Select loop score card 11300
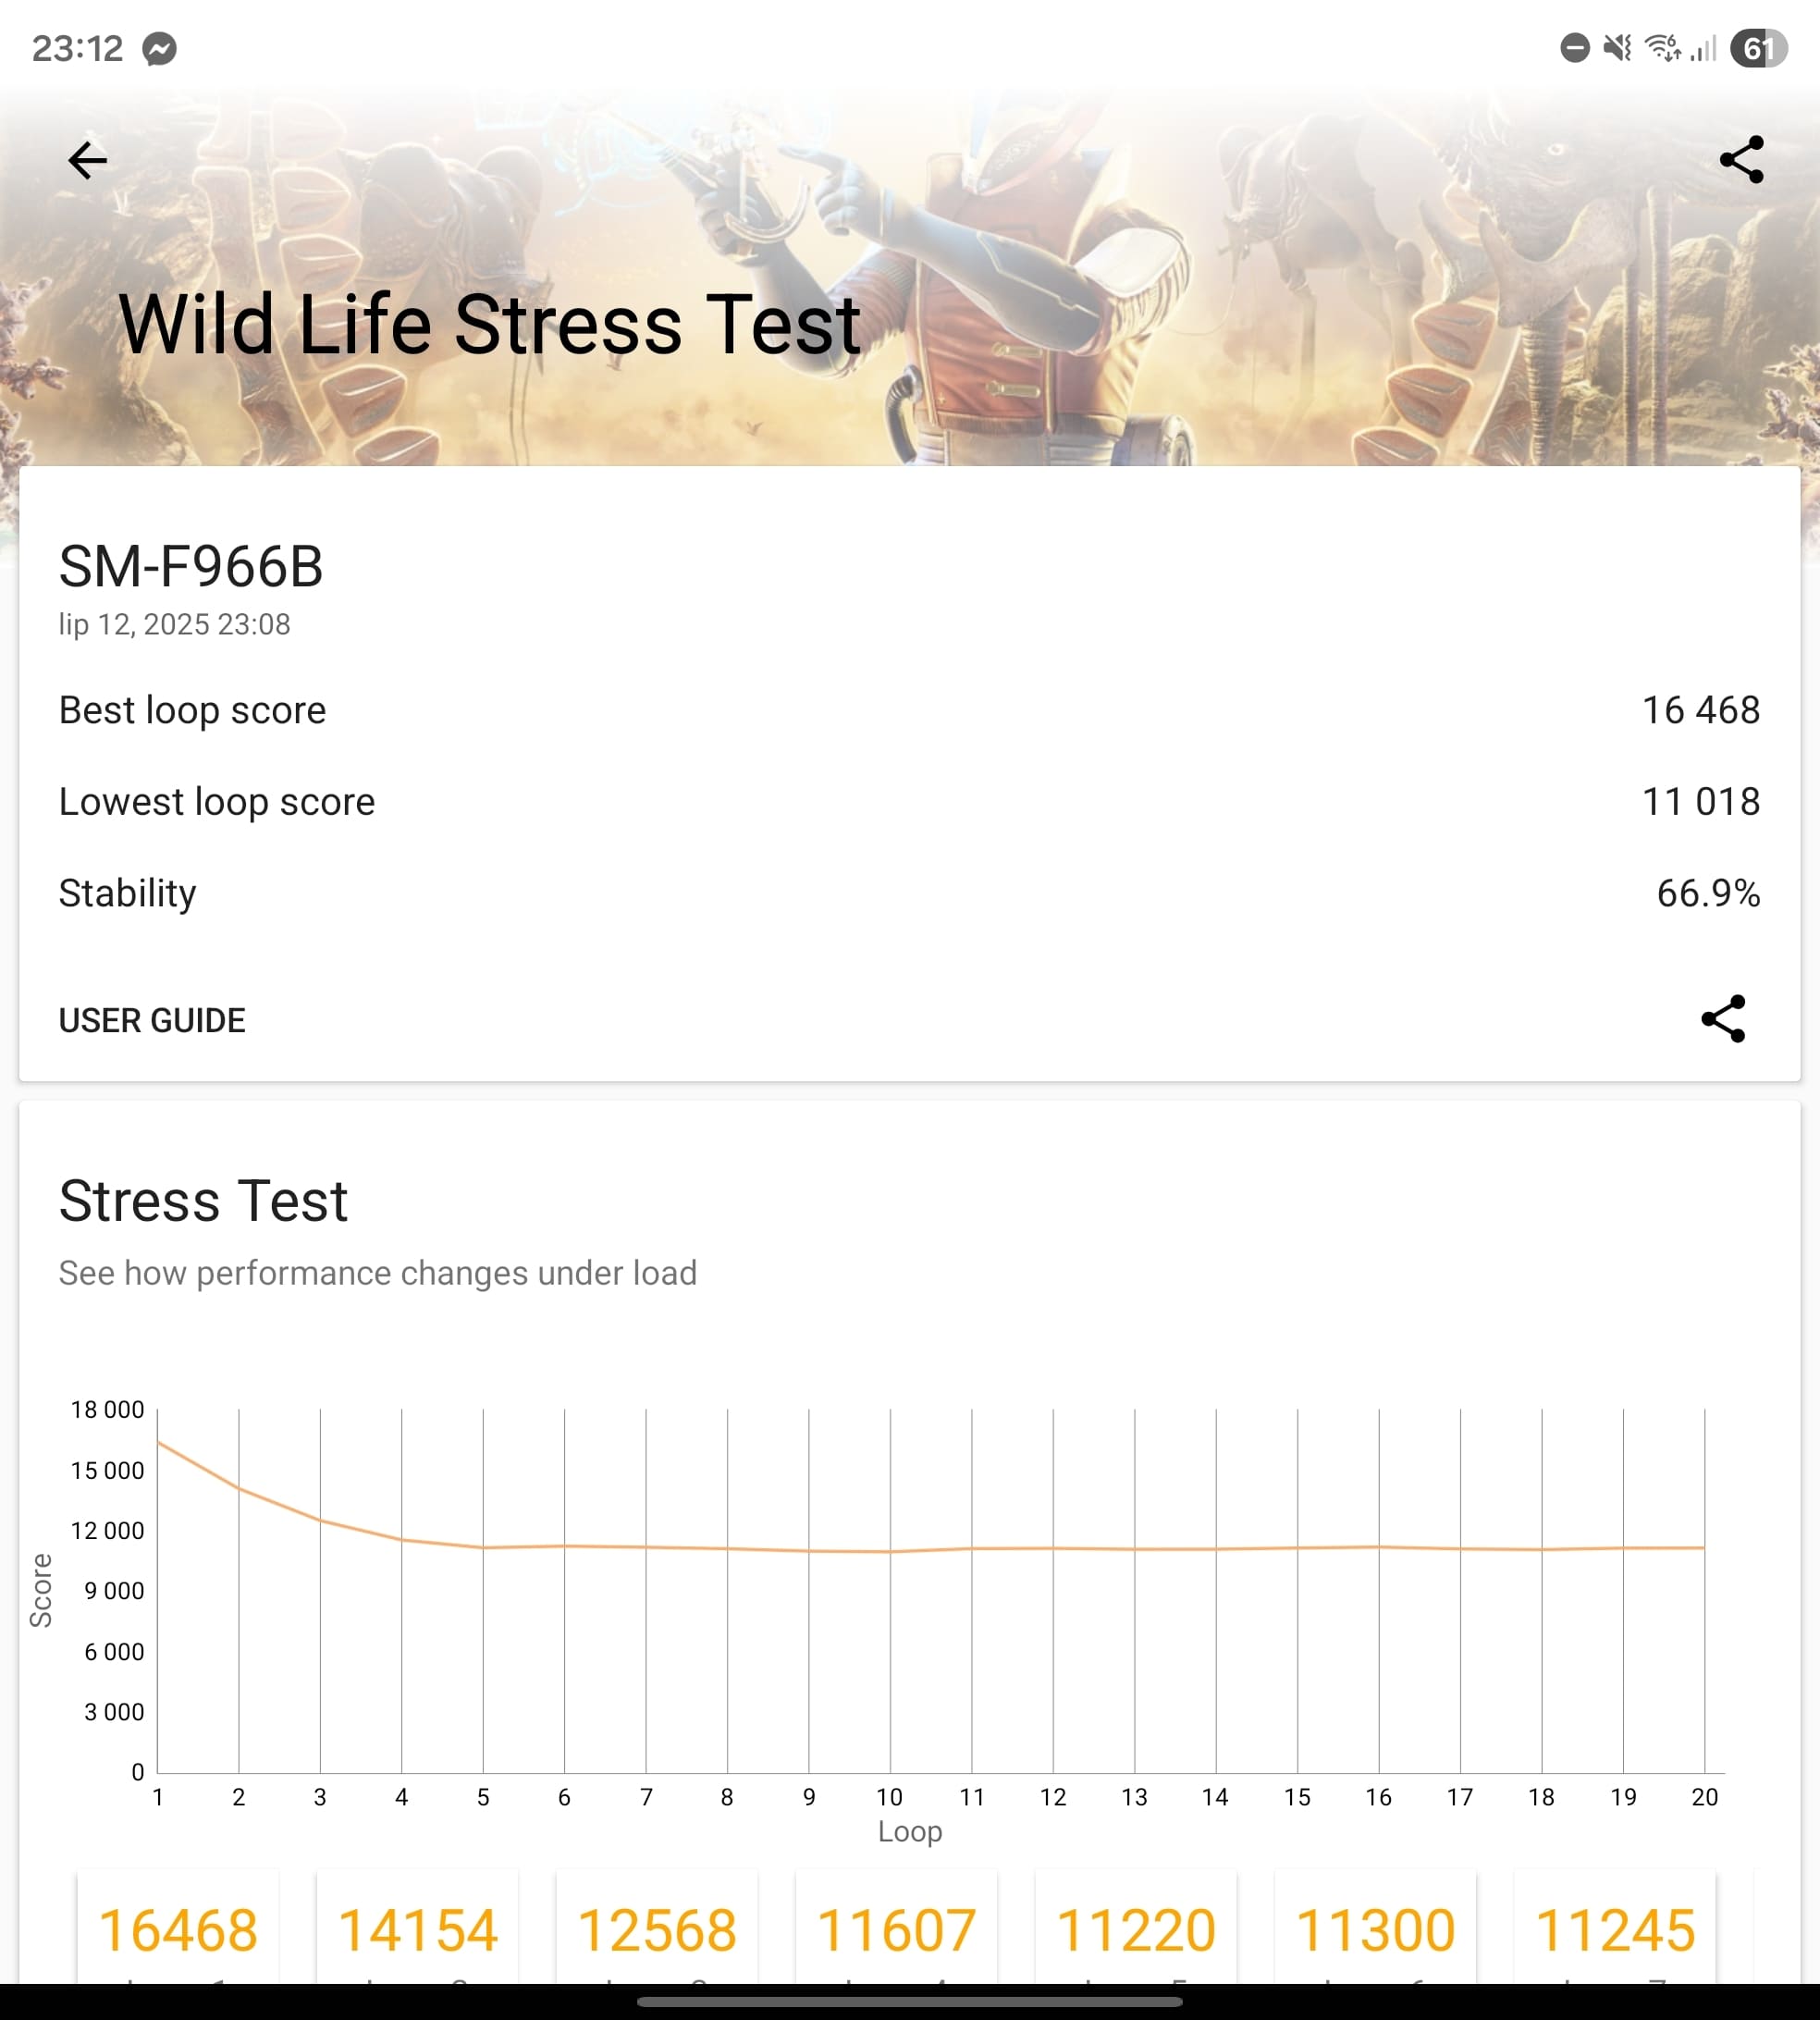 pyautogui.click(x=1375, y=1927)
